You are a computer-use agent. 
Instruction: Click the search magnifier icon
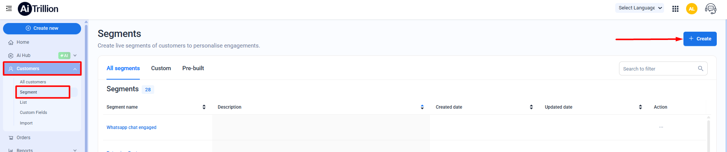pyautogui.click(x=700, y=69)
